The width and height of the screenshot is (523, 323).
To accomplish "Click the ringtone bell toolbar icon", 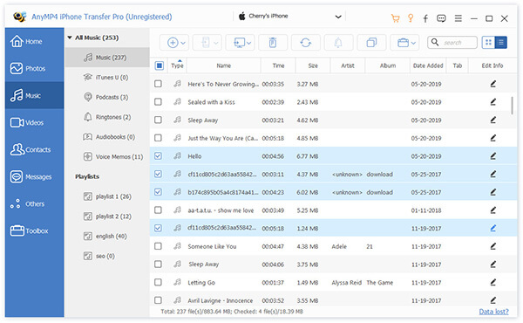I will tap(338, 43).
